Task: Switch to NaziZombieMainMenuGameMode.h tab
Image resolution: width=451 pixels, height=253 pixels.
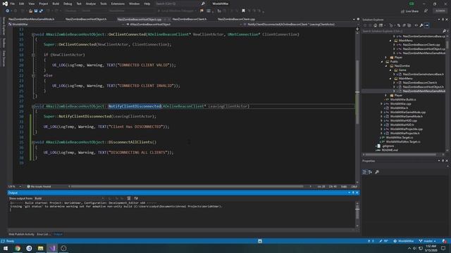Action: click(x=31, y=19)
